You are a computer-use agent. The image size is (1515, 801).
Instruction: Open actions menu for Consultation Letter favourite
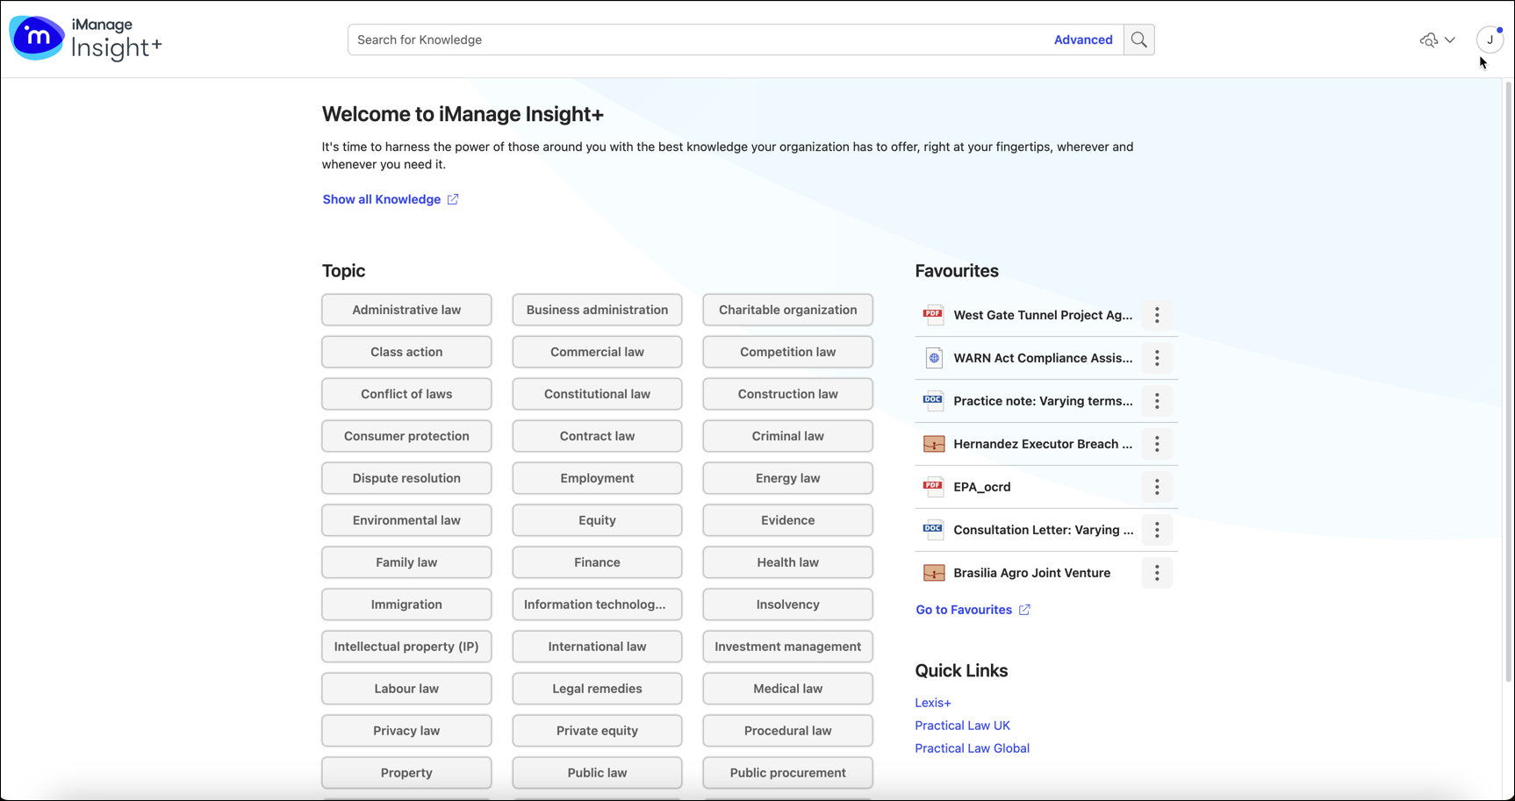tap(1157, 530)
